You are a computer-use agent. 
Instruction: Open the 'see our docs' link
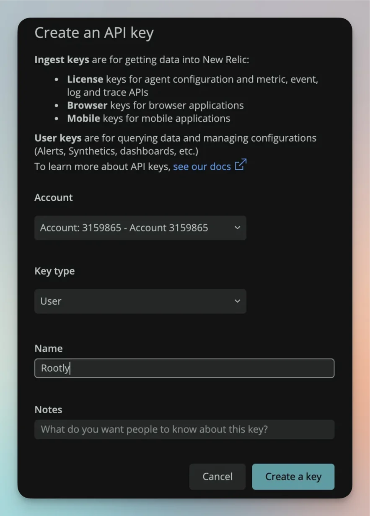coord(202,166)
